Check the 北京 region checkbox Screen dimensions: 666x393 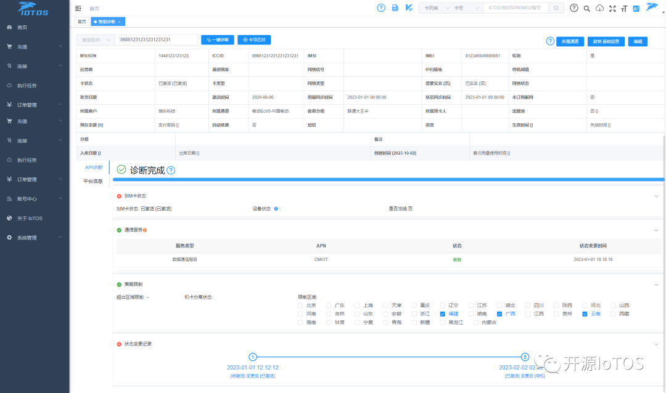pos(300,305)
